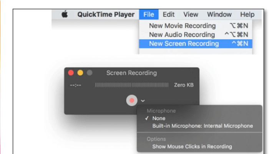Image resolution: width=269 pixels, height=154 pixels.
Task: Open the Help menu
Action: click(x=247, y=15)
